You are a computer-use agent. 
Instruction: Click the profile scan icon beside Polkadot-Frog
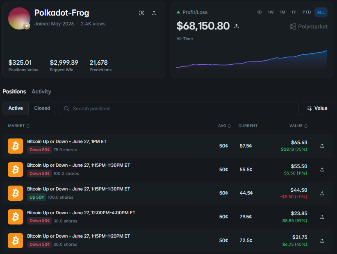pos(141,13)
